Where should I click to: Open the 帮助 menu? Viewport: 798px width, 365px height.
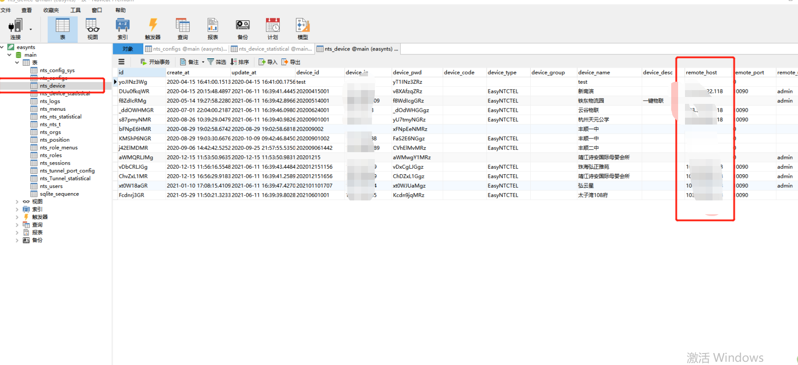(120, 10)
